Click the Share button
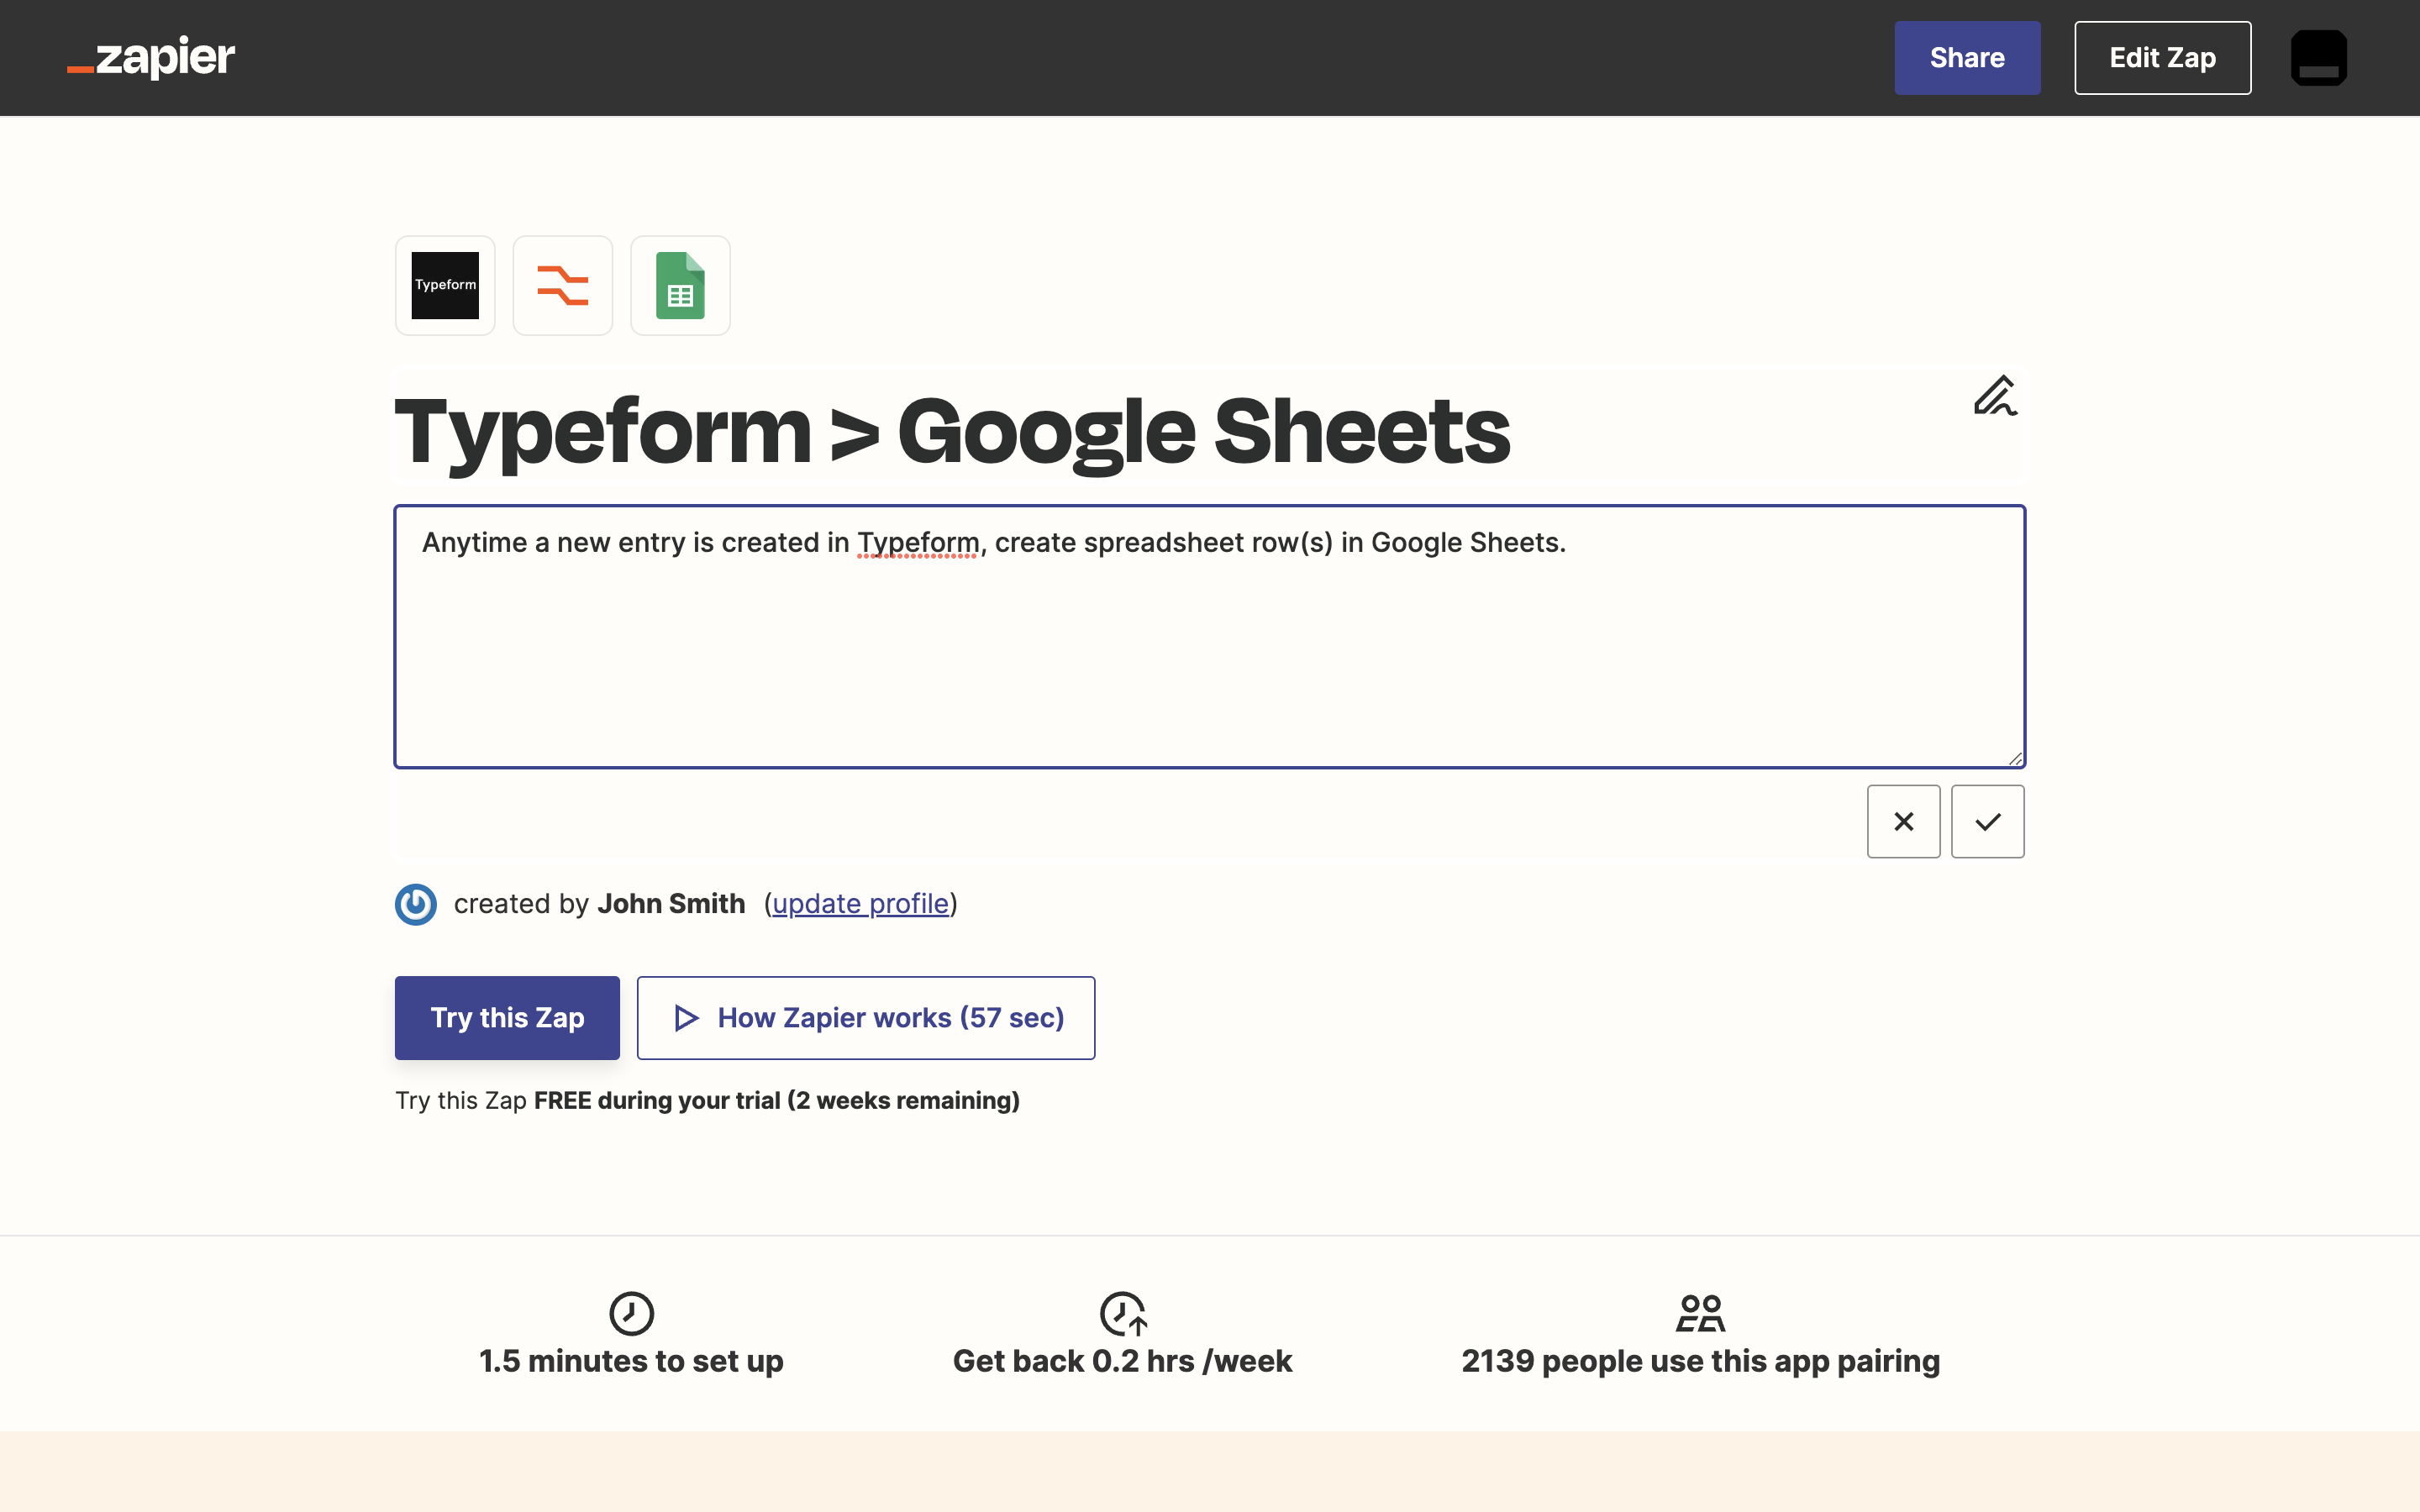 pyautogui.click(x=1966, y=58)
